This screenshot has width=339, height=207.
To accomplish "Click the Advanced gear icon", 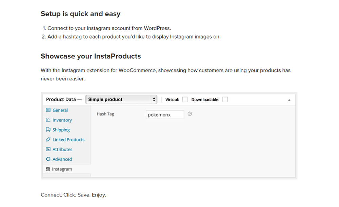I will tap(48, 159).
